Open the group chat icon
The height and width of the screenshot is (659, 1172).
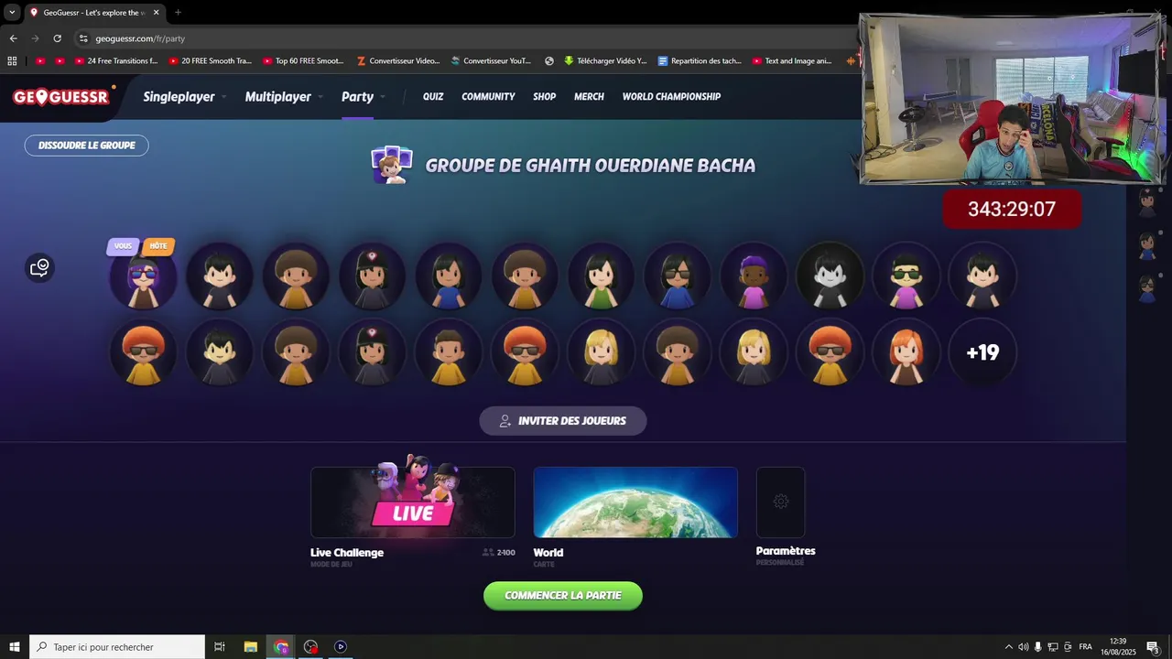[x=39, y=267]
